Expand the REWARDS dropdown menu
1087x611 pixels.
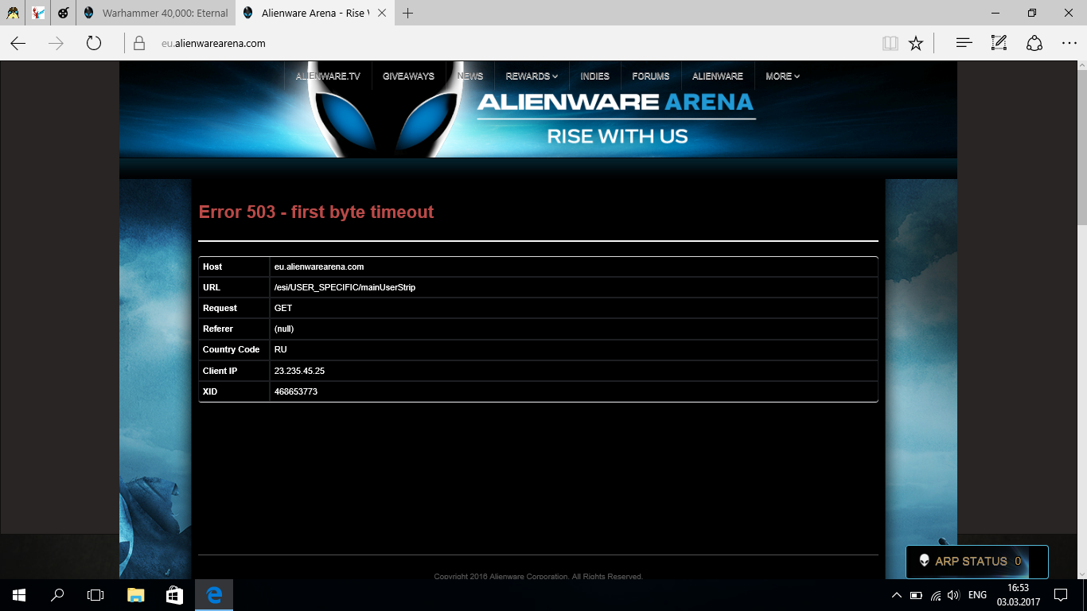pyautogui.click(x=532, y=76)
